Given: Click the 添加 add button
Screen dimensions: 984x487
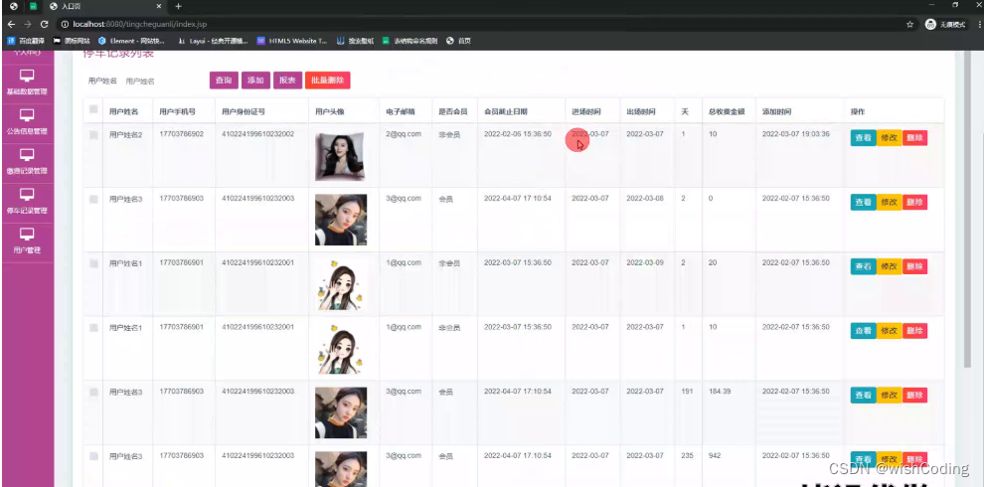Looking at the screenshot, I should coord(255,81).
